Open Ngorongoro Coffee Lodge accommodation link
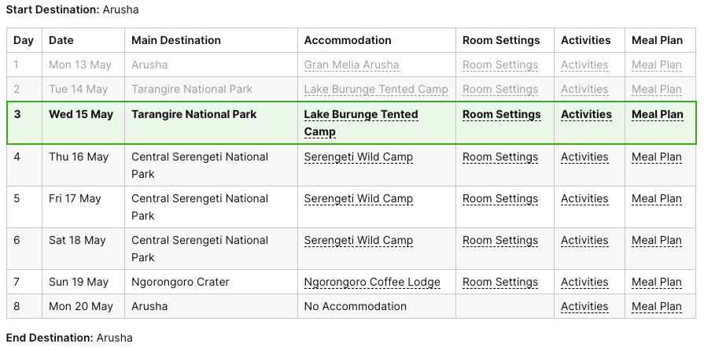 [x=372, y=283]
